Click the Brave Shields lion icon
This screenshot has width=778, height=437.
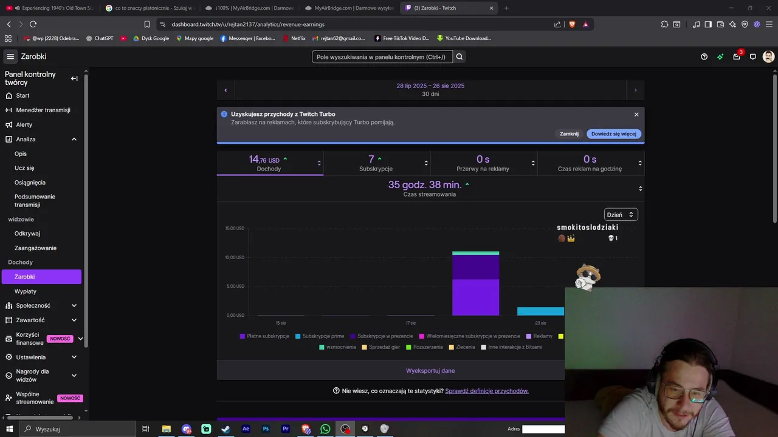[571, 24]
